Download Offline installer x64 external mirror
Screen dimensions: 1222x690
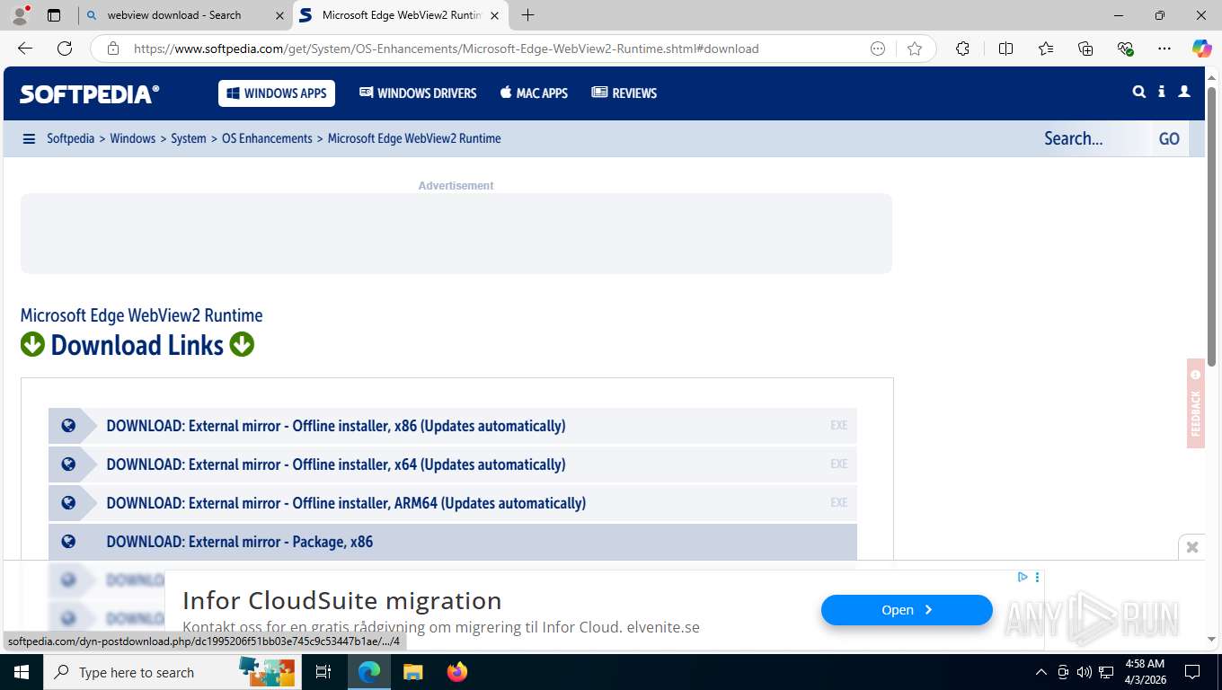(x=453, y=464)
